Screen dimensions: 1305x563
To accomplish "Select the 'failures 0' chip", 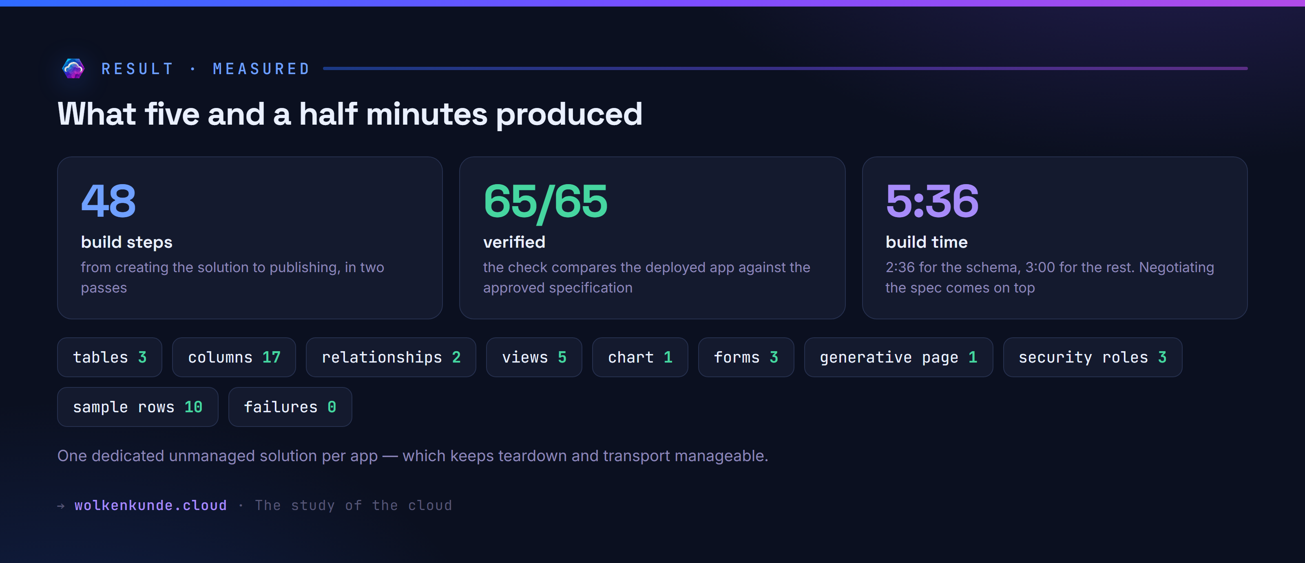I will (x=290, y=407).
